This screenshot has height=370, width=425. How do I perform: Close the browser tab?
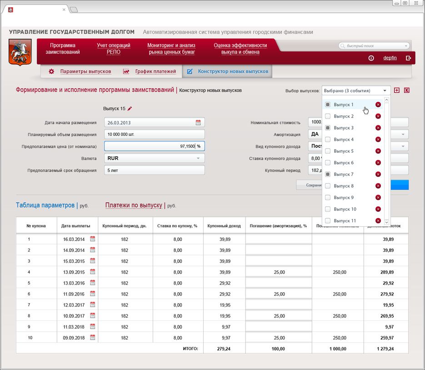click(x=64, y=10)
